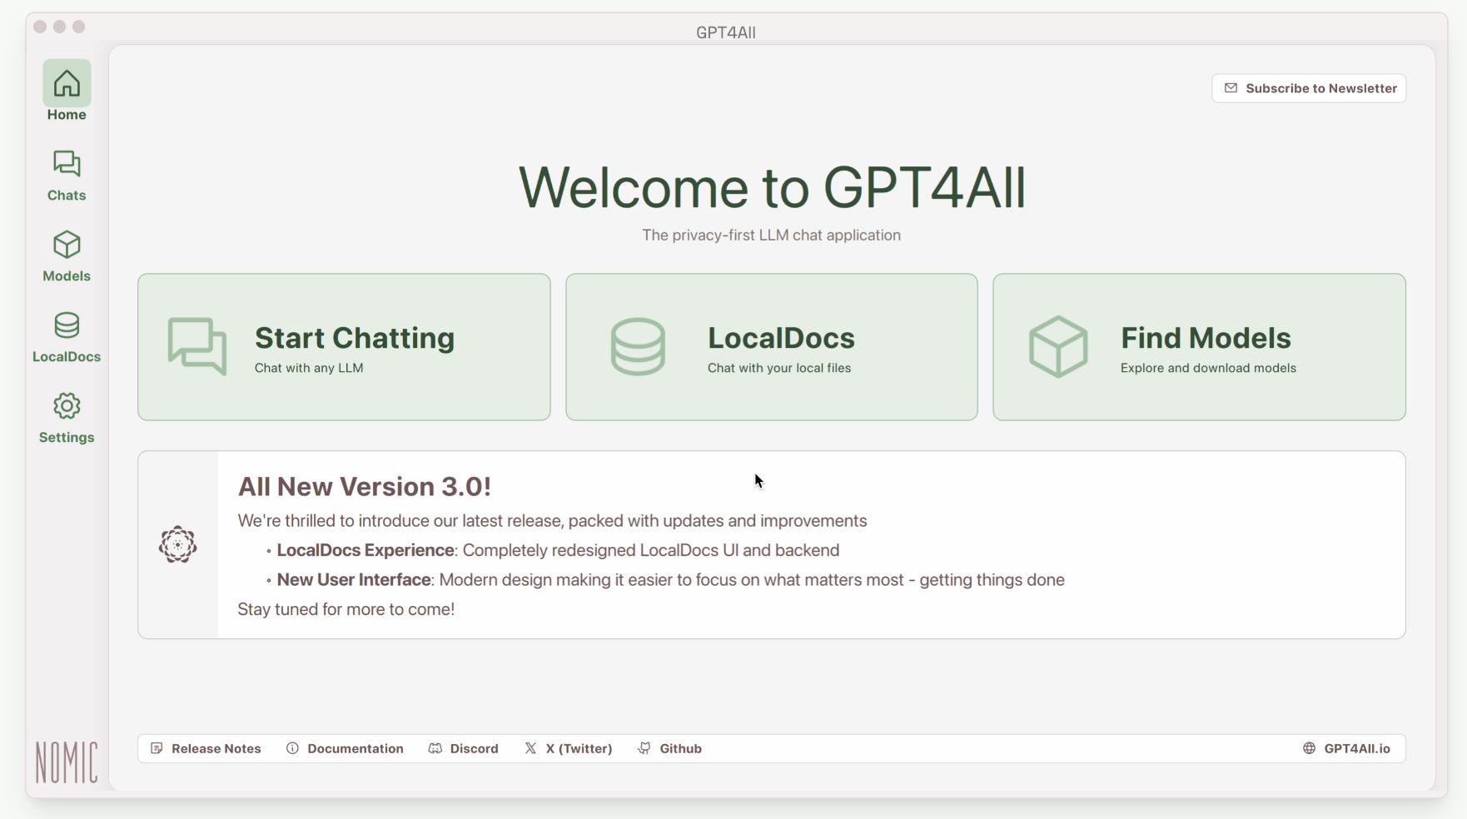Click 'Chat with any LLM' caption
The height and width of the screenshot is (819, 1467).
309,368
